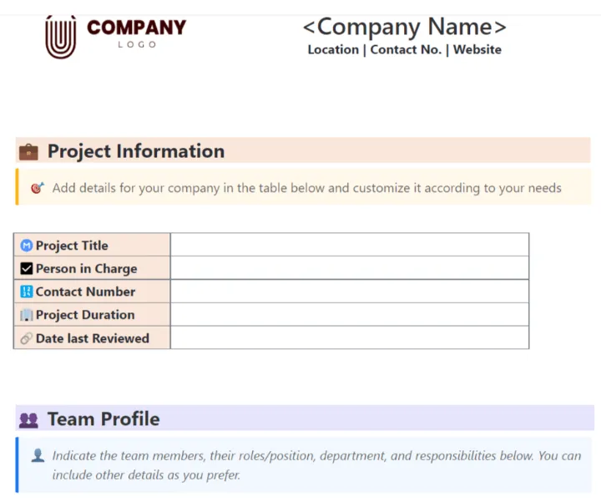The height and width of the screenshot is (502, 601).
Task: Click the Team Profile section heading
Action: click(x=104, y=418)
